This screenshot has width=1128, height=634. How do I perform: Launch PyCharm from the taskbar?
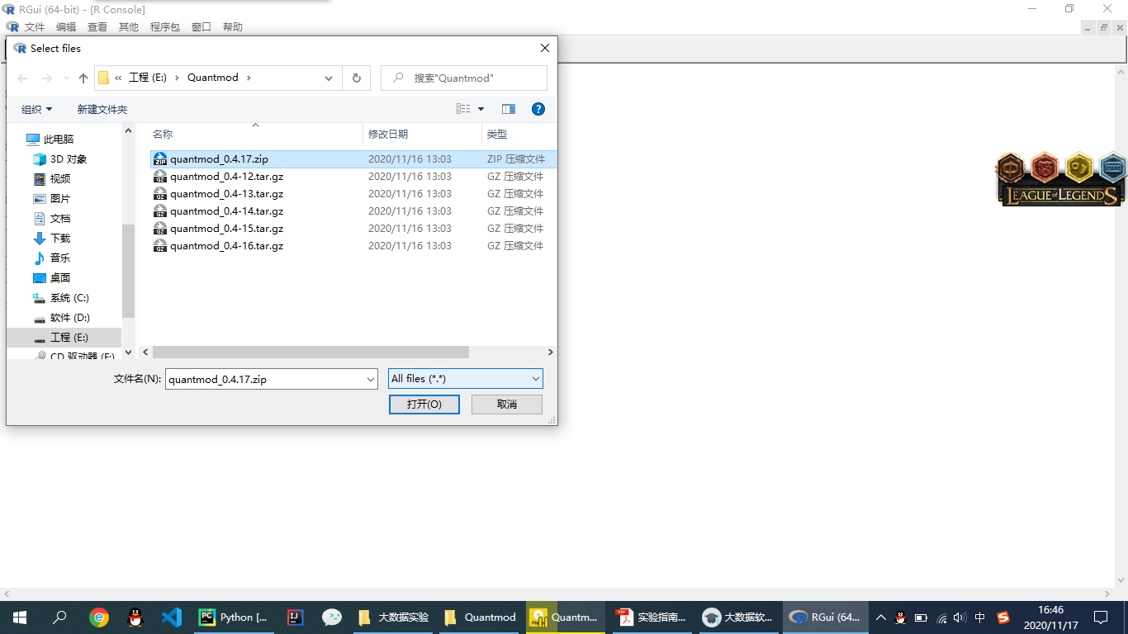click(x=234, y=617)
